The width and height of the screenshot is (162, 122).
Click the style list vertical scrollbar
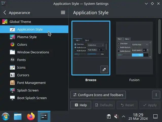[x=159, y=37]
